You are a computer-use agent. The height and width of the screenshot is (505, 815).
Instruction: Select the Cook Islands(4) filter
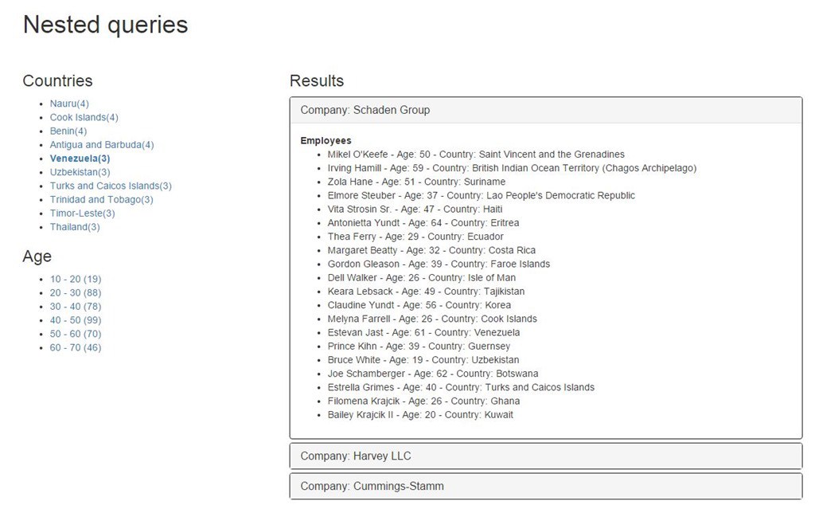click(x=84, y=118)
